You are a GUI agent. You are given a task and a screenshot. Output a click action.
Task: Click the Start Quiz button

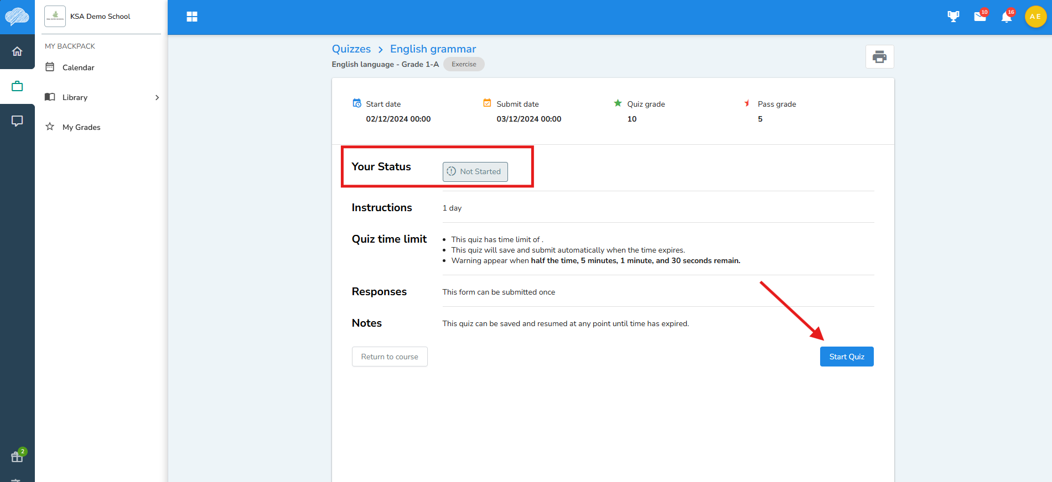click(847, 357)
